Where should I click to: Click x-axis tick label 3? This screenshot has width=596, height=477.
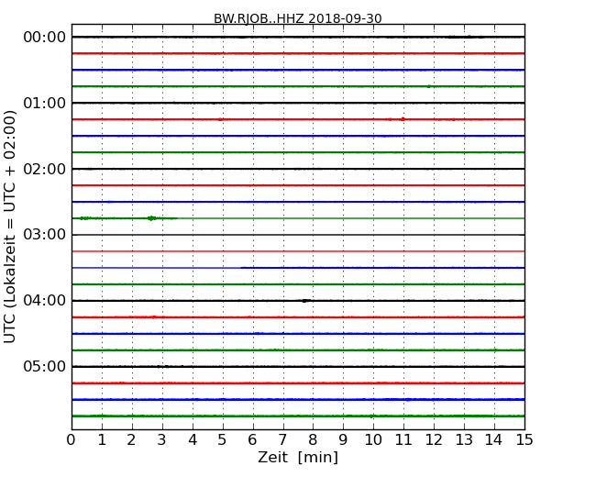click(162, 439)
